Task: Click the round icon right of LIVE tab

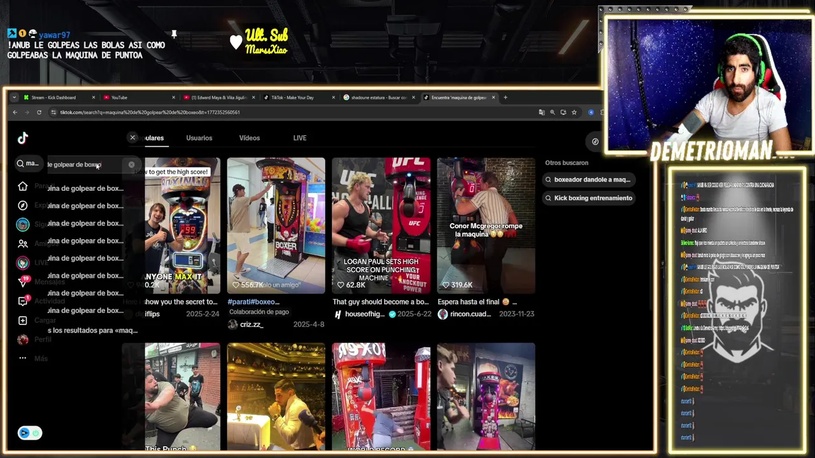Action: [x=595, y=142]
